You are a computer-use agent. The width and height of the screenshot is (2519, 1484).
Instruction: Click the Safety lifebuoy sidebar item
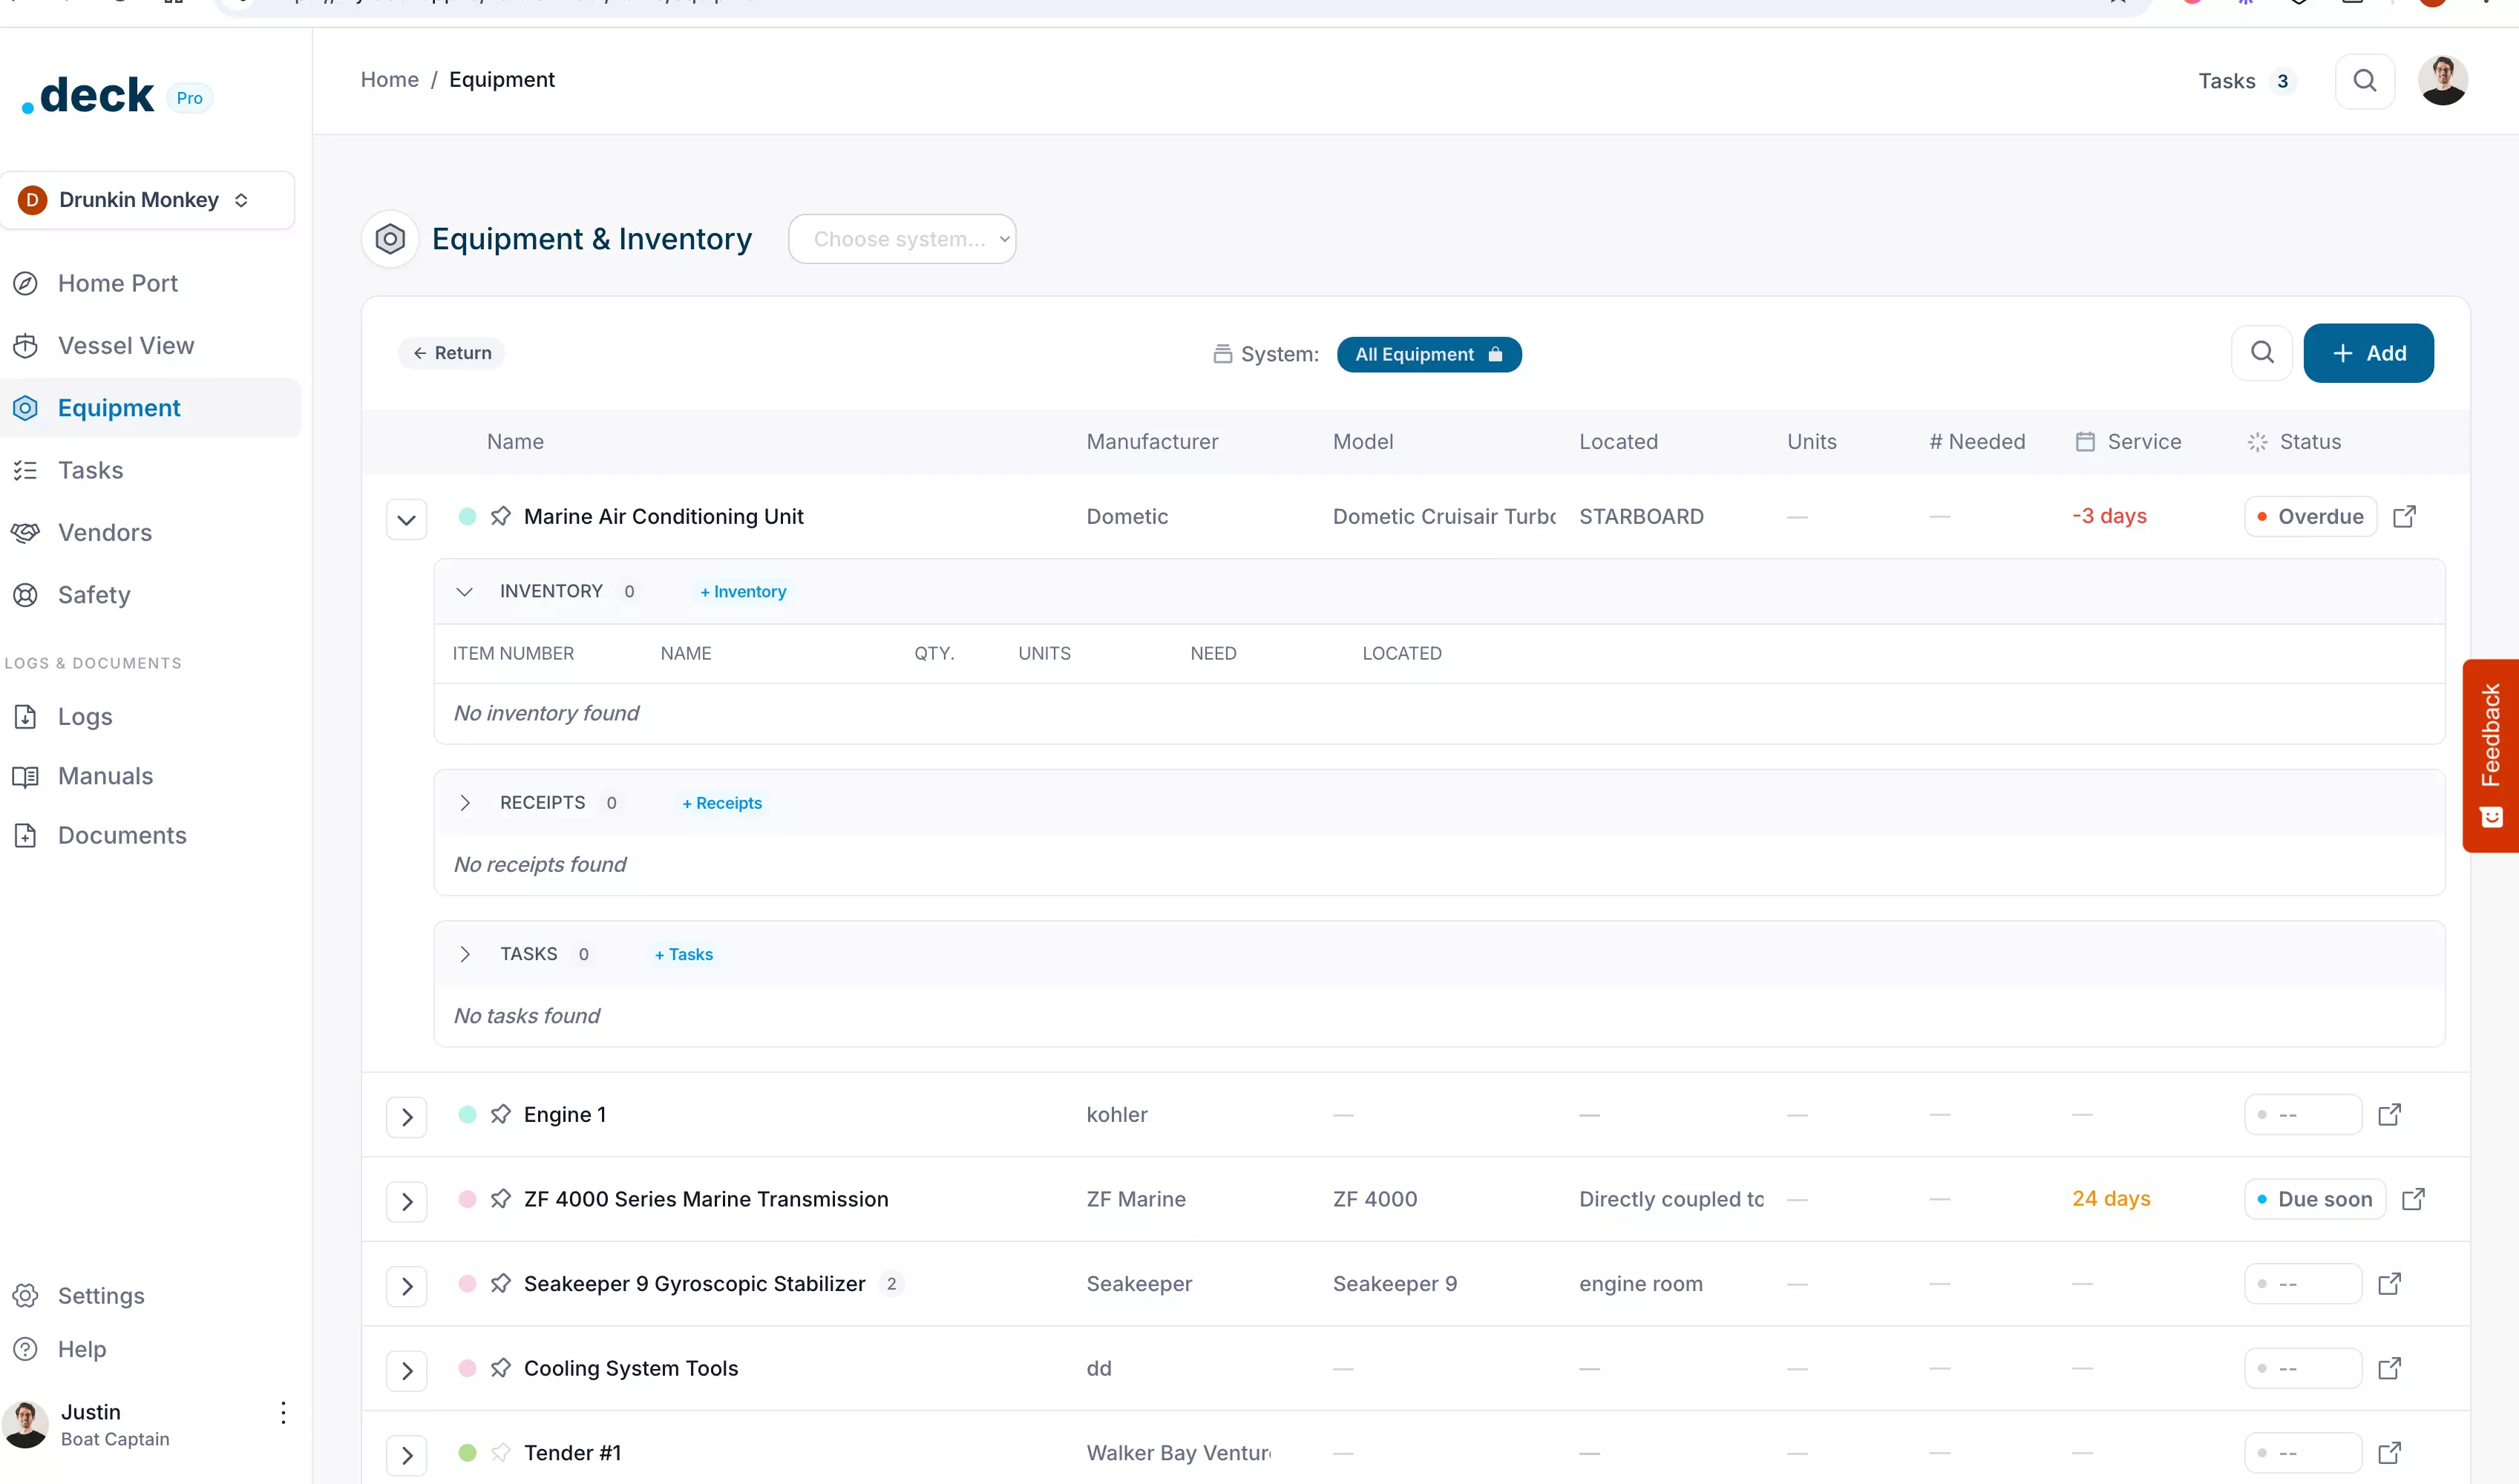pyautogui.click(x=94, y=595)
